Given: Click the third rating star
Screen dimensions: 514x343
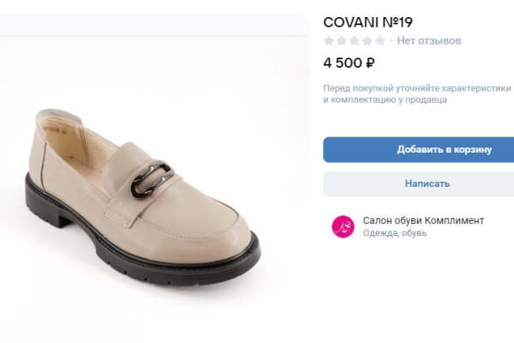Looking at the screenshot, I should [355, 40].
